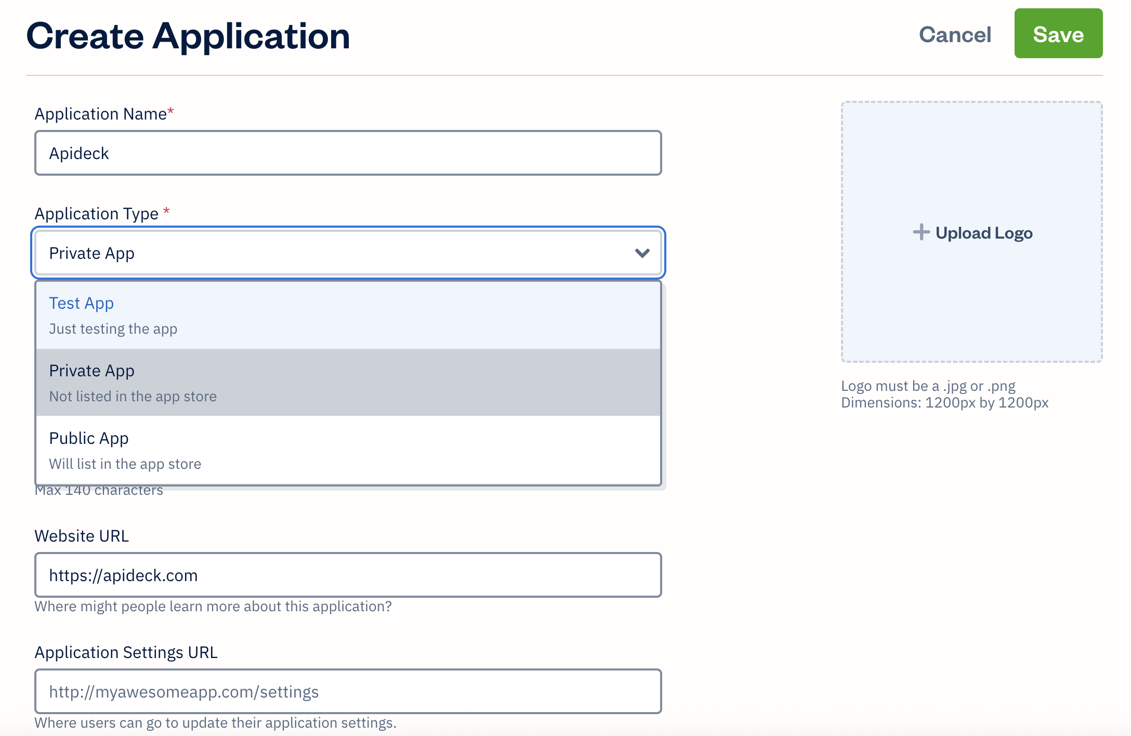This screenshot has height=736, width=1131.
Task: Click the Cancel link
Action: coord(955,35)
